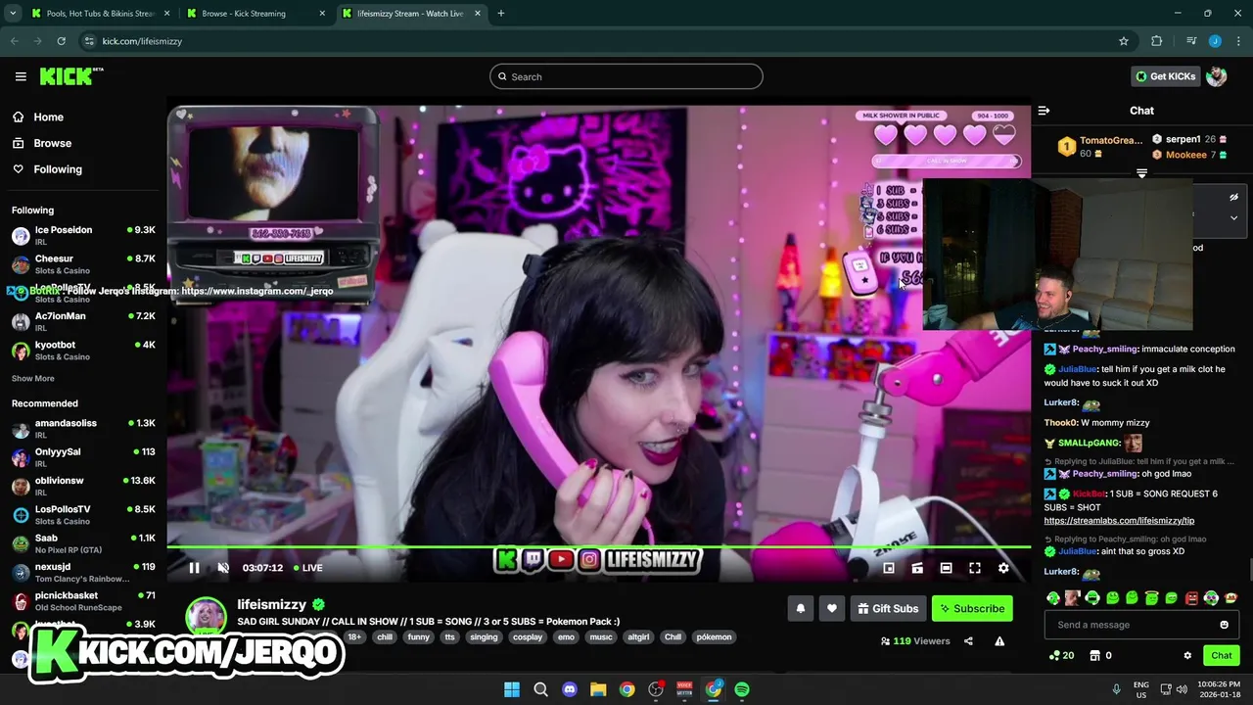Expand the pinned message chevron

(x=1233, y=218)
